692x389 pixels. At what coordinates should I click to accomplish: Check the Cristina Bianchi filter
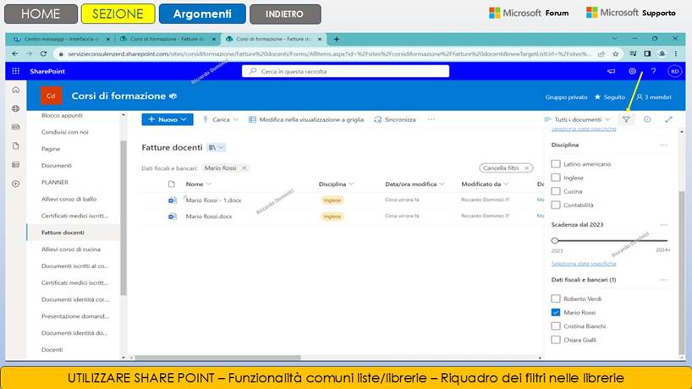pos(556,326)
